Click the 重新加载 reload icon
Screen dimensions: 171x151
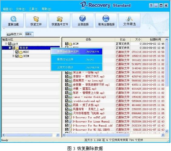pos(13,19)
